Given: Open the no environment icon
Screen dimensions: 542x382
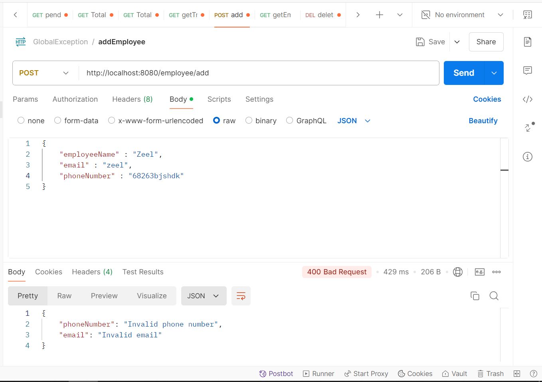Looking at the screenshot, I should click(426, 15).
